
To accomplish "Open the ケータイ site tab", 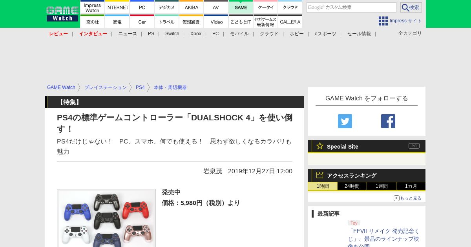I will coord(266,7).
